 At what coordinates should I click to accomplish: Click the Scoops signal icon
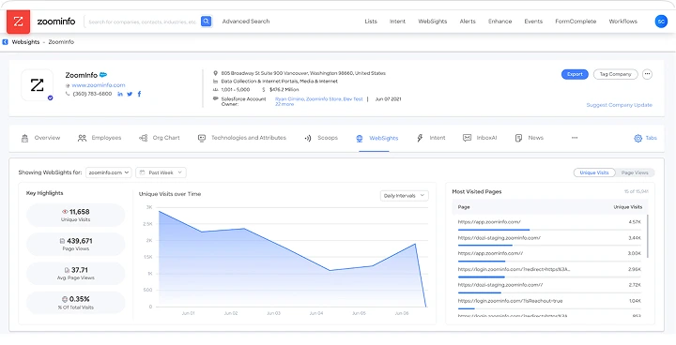(308, 138)
